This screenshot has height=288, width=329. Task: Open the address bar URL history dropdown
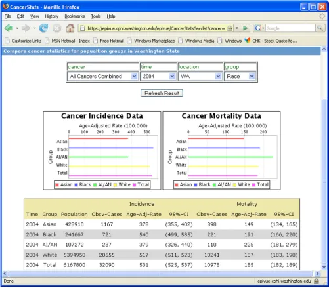(x=237, y=28)
